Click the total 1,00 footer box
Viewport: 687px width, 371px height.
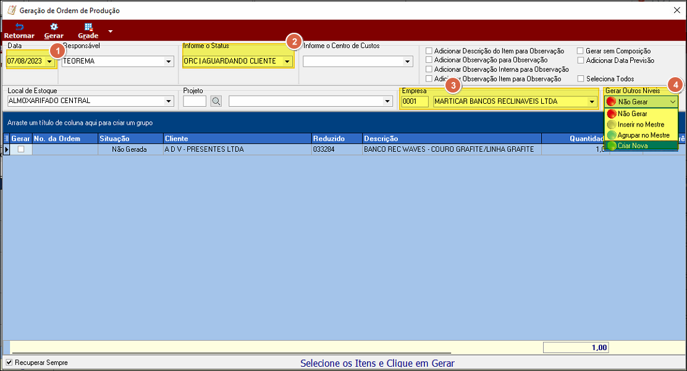[x=576, y=348]
